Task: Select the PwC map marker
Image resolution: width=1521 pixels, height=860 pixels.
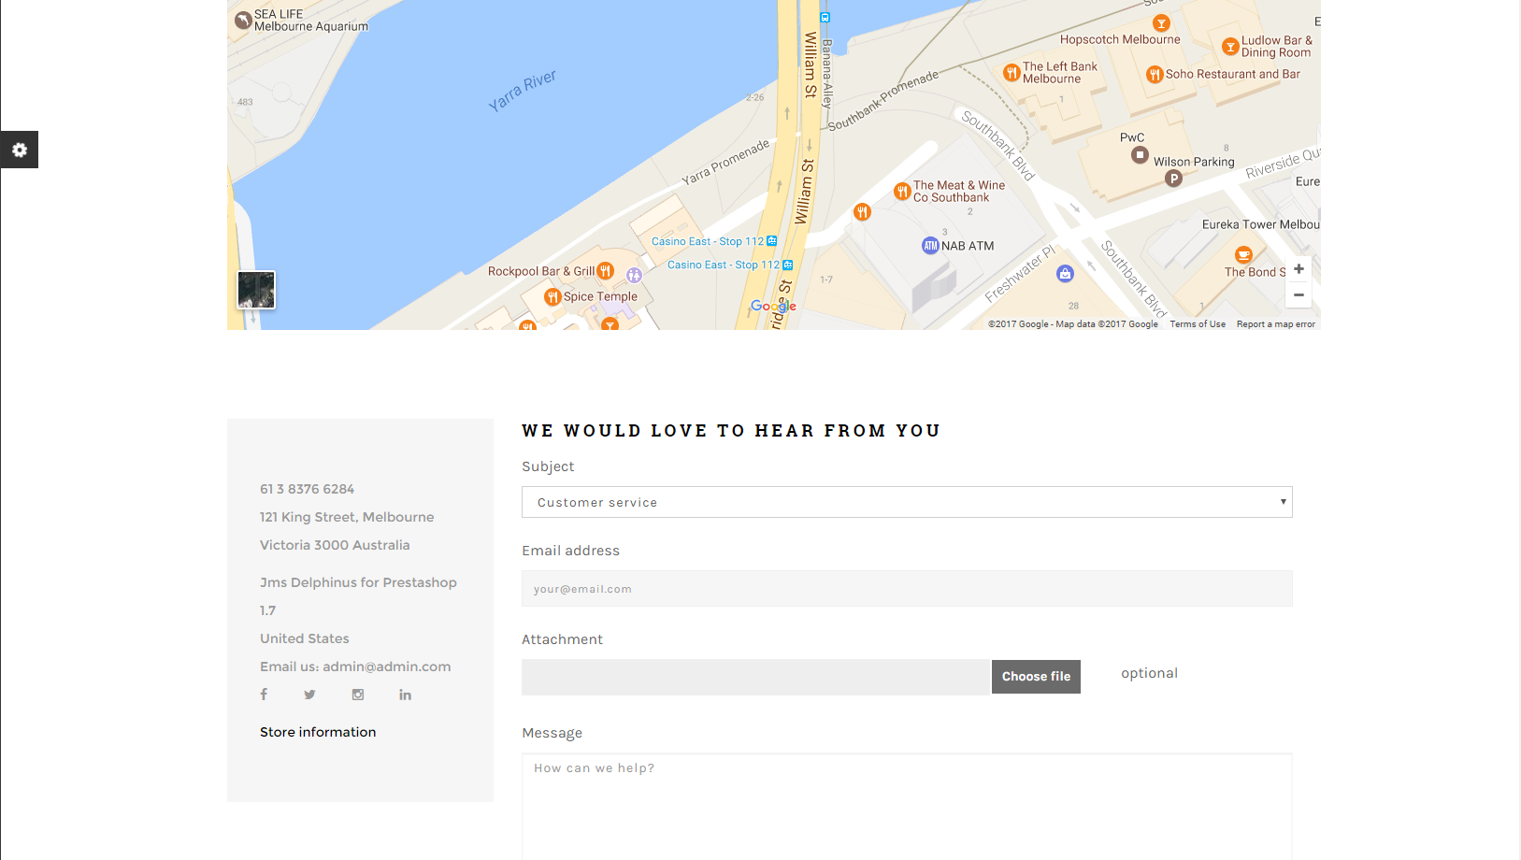Action: pos(1140,155)
